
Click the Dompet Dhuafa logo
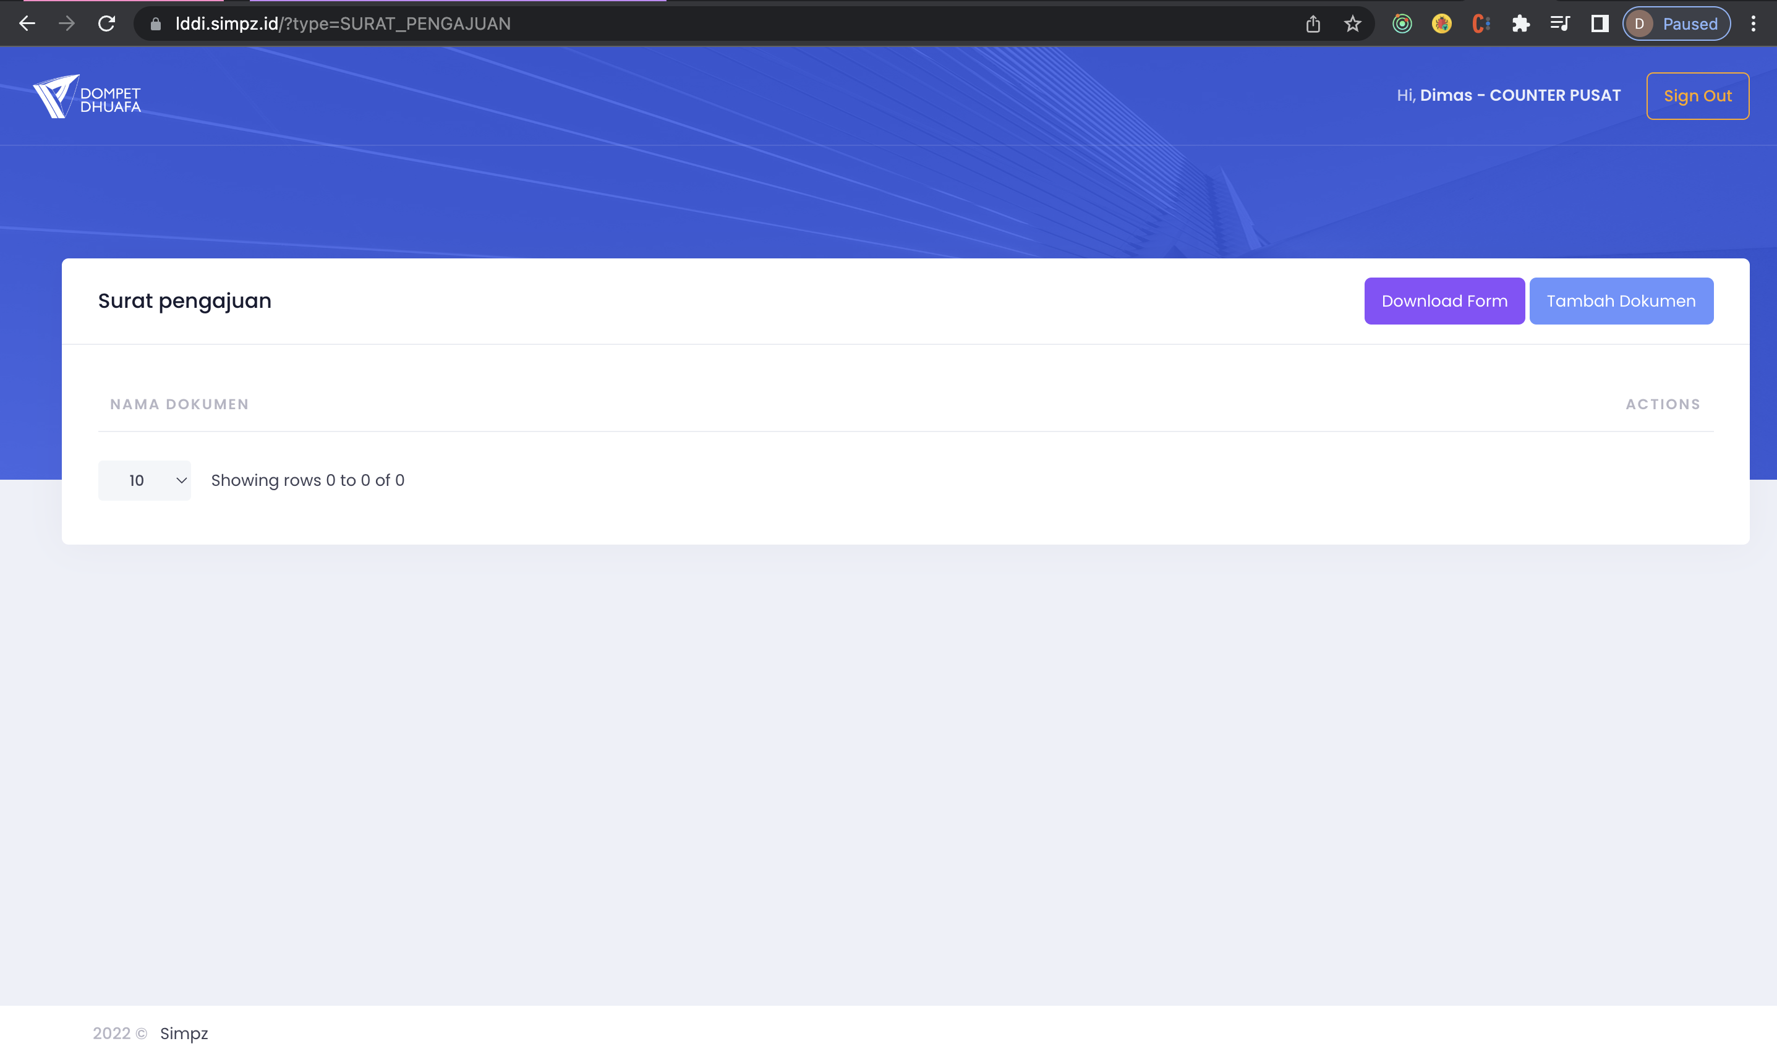tap(87, 96)
